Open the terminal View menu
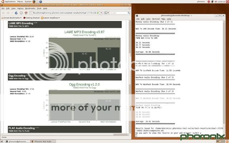 [148, 19]
